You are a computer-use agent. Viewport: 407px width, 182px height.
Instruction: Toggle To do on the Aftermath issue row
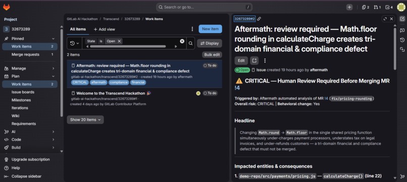[210, 66]
